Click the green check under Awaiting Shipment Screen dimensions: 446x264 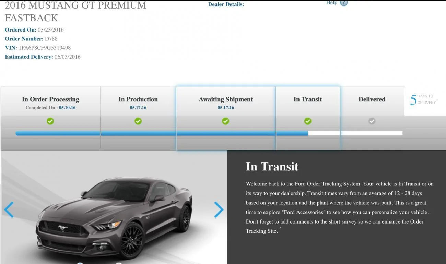pyautogui.click(x=225, y=121)
